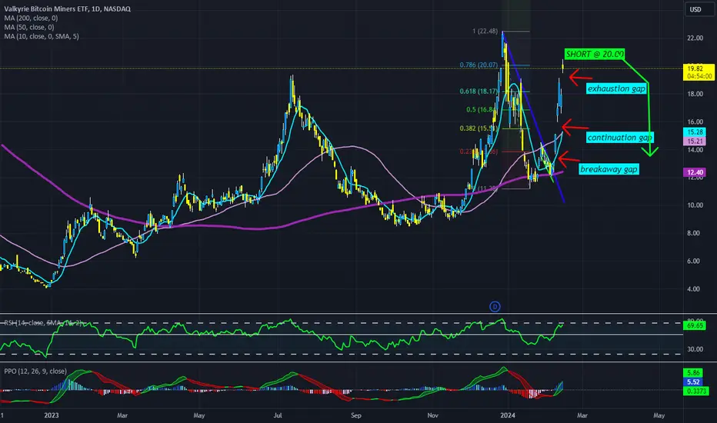Click the blue D dividend marker
Viewport: 717px width, 423px height.
coord(495,306)
